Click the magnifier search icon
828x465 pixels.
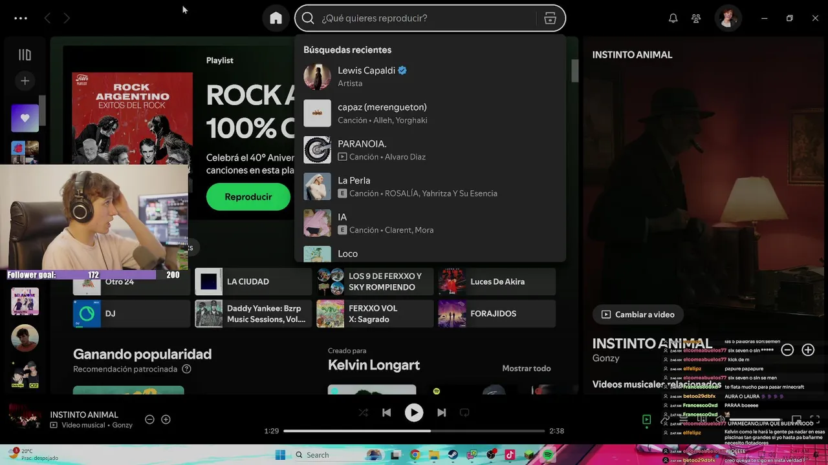click(x=308, y=18)
